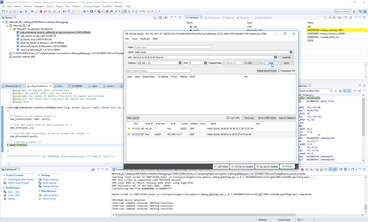Click the Build (All) hammer icon in Dashboard
The width and height of the screenshot is (368, 222).
(x=5, y=192)
